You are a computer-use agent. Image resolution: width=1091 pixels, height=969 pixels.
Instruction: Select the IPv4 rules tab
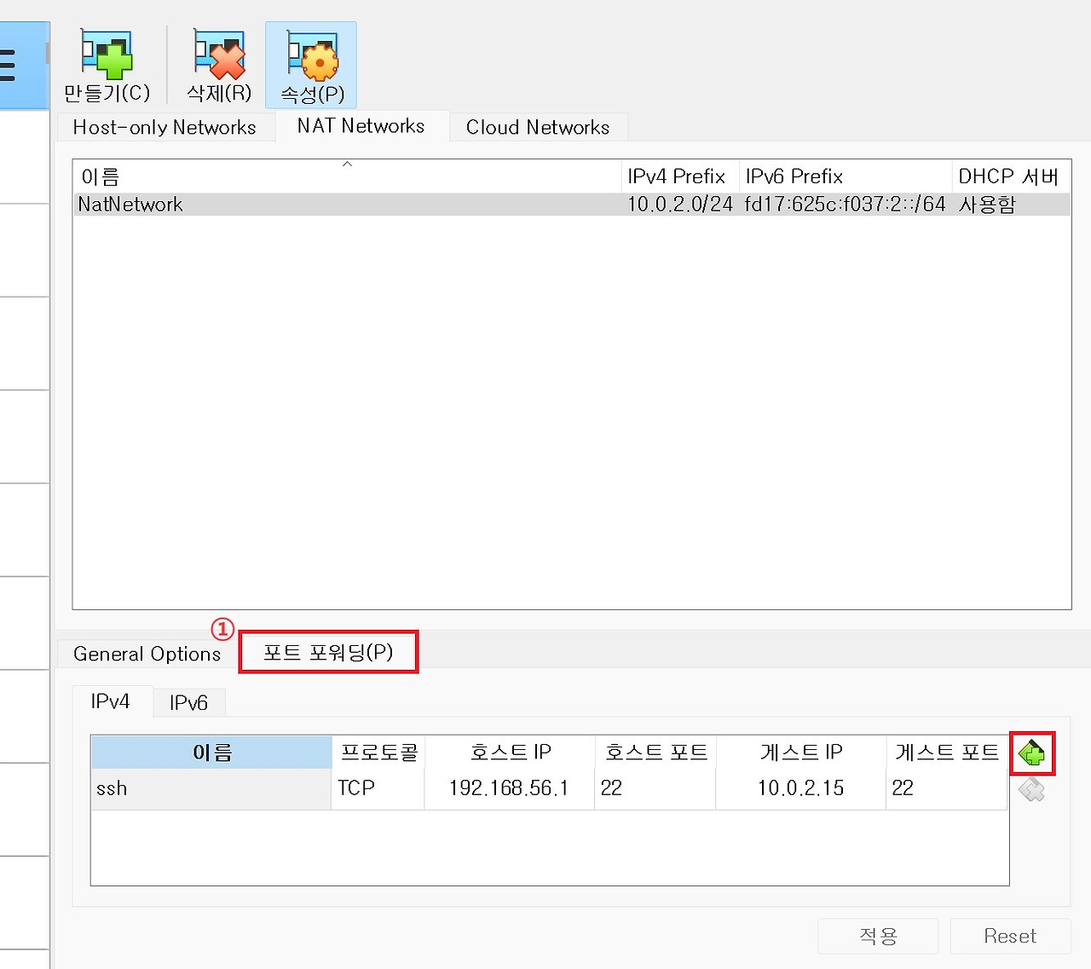(111, 701)
